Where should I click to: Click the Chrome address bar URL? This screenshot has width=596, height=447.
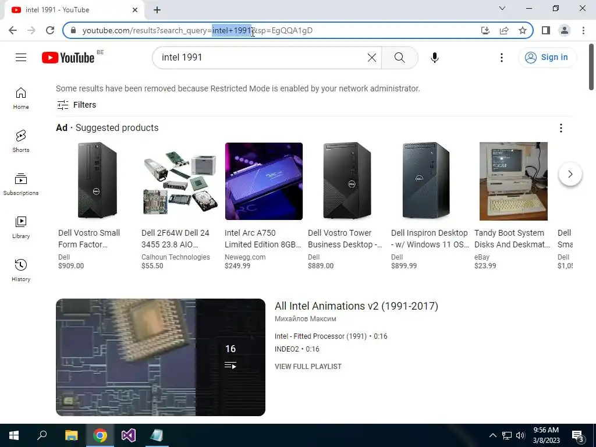click(197, 30)
